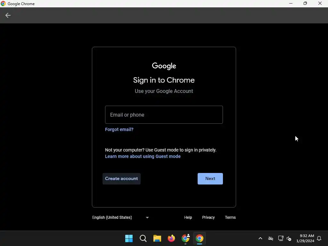Open the network display tray icon
328x246 pixels.
(x=281, y=238)
